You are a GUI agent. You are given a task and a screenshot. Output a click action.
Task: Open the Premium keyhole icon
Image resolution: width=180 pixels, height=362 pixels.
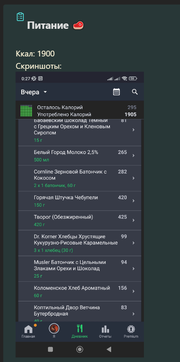131,329
